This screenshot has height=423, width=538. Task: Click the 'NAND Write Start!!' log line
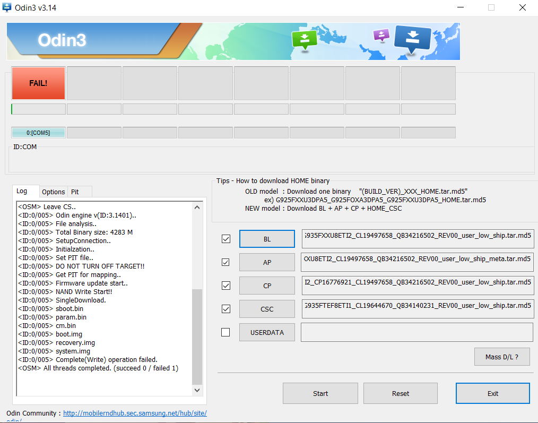point(65,292)
